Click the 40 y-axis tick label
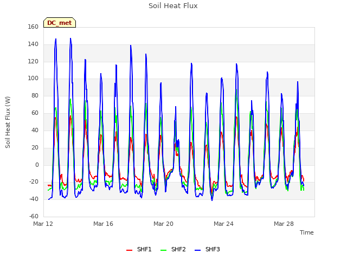 point(35,130)
